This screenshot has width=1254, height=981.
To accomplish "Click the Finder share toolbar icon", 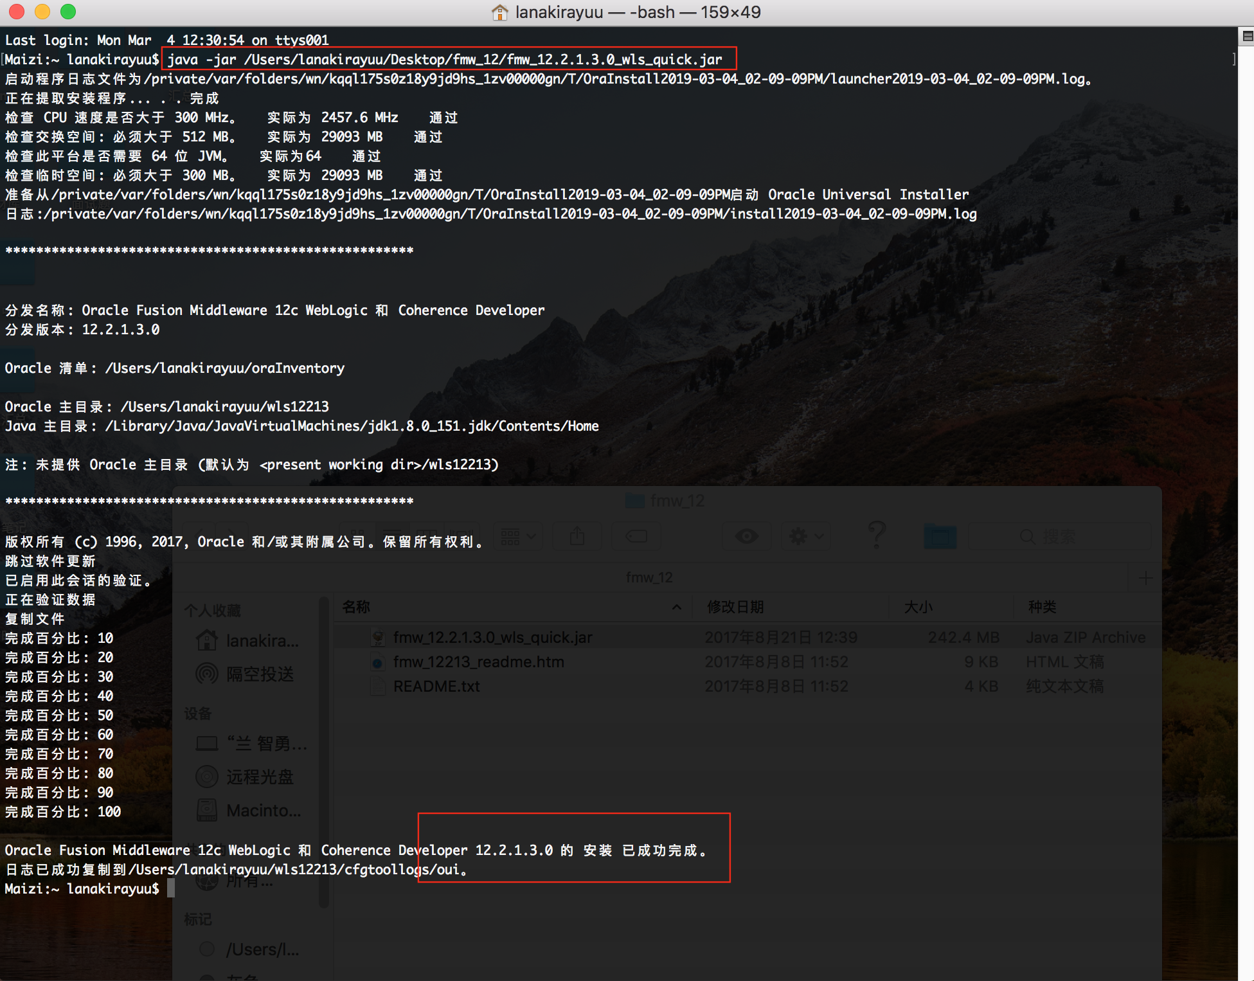I will click(x=577, y=536).
